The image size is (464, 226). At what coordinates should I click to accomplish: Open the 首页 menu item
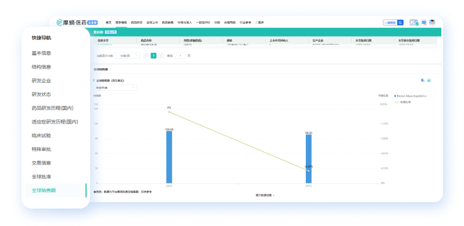(x=109, y=23)
